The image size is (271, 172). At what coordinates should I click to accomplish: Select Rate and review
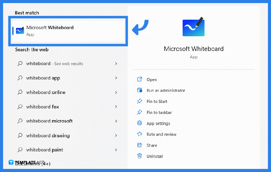coord(161,134)
